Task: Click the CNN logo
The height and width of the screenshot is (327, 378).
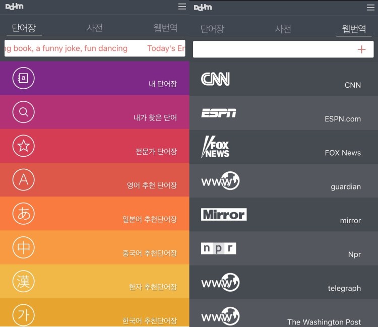Action: [x=215, y=79]
